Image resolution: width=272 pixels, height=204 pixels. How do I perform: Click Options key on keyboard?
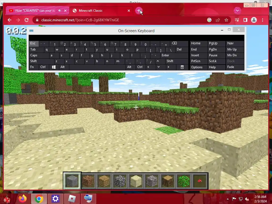[x=198, y=67]
